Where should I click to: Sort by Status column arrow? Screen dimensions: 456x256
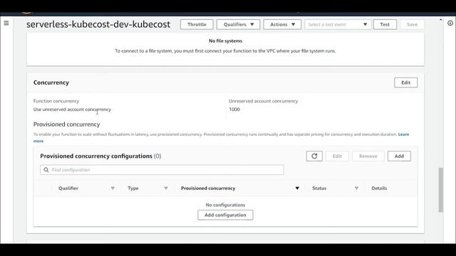click(x=356, y=188)
